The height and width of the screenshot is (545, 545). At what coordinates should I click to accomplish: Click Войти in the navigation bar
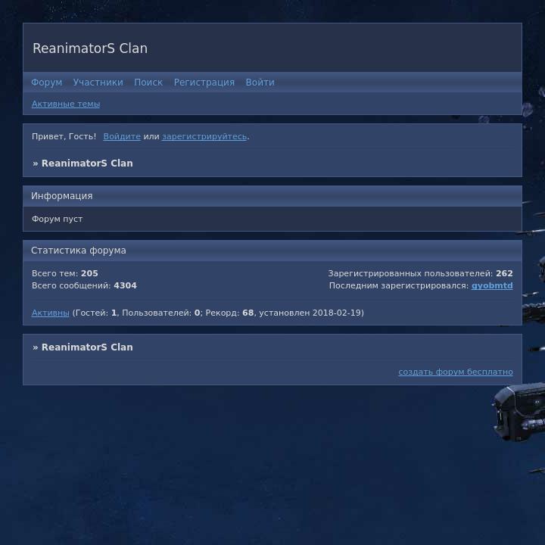click(260, 83)
